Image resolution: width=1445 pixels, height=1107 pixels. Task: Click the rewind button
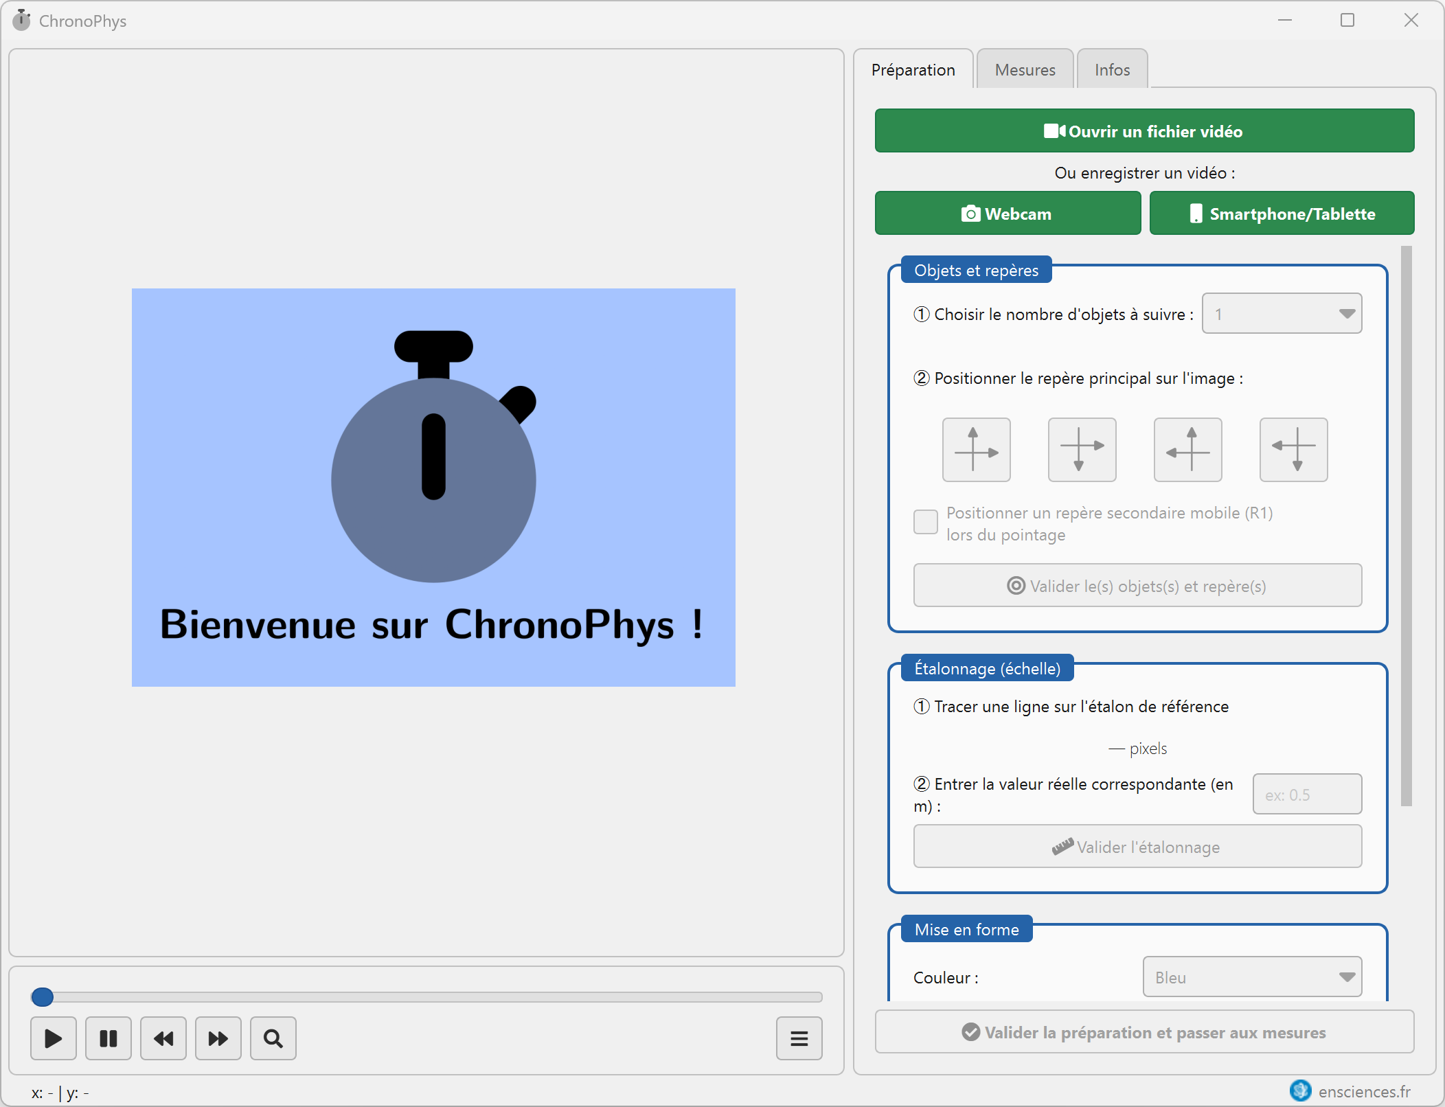pos(163,1038)
